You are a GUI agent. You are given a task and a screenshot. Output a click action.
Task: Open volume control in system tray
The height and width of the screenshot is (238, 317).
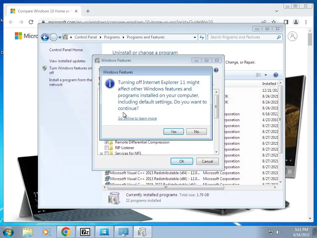(x=278, y=232)
